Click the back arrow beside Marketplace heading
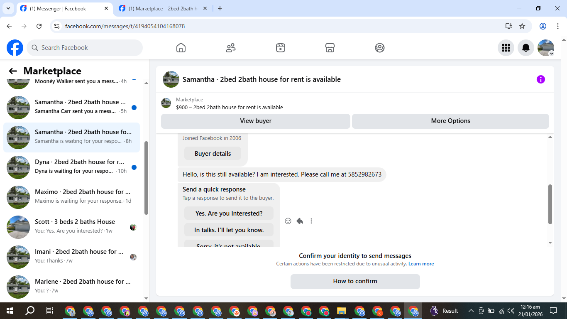Screen dimensions: 567x319 pyautogui.click(x=13, y=71)
